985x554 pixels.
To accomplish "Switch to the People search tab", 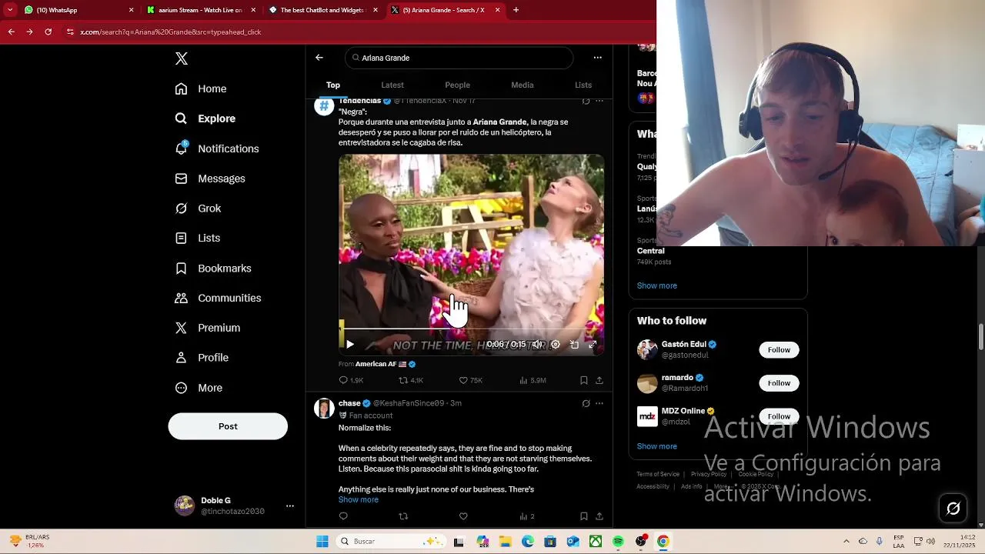I will coord(457,85).
